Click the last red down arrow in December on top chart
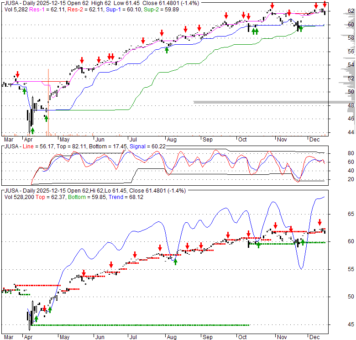This screenshot has width=356, height=340. coord(325,4)
